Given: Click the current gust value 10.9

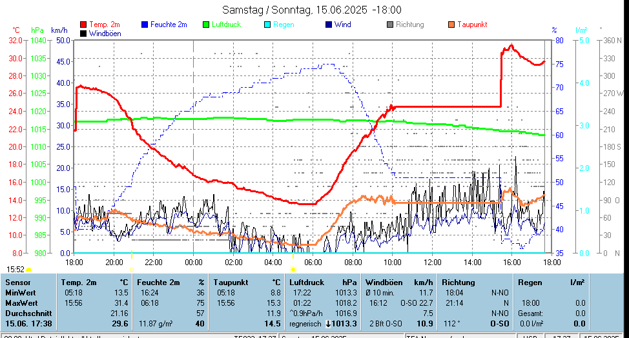Looking at the screenshot, I should (x=425, y=324).
